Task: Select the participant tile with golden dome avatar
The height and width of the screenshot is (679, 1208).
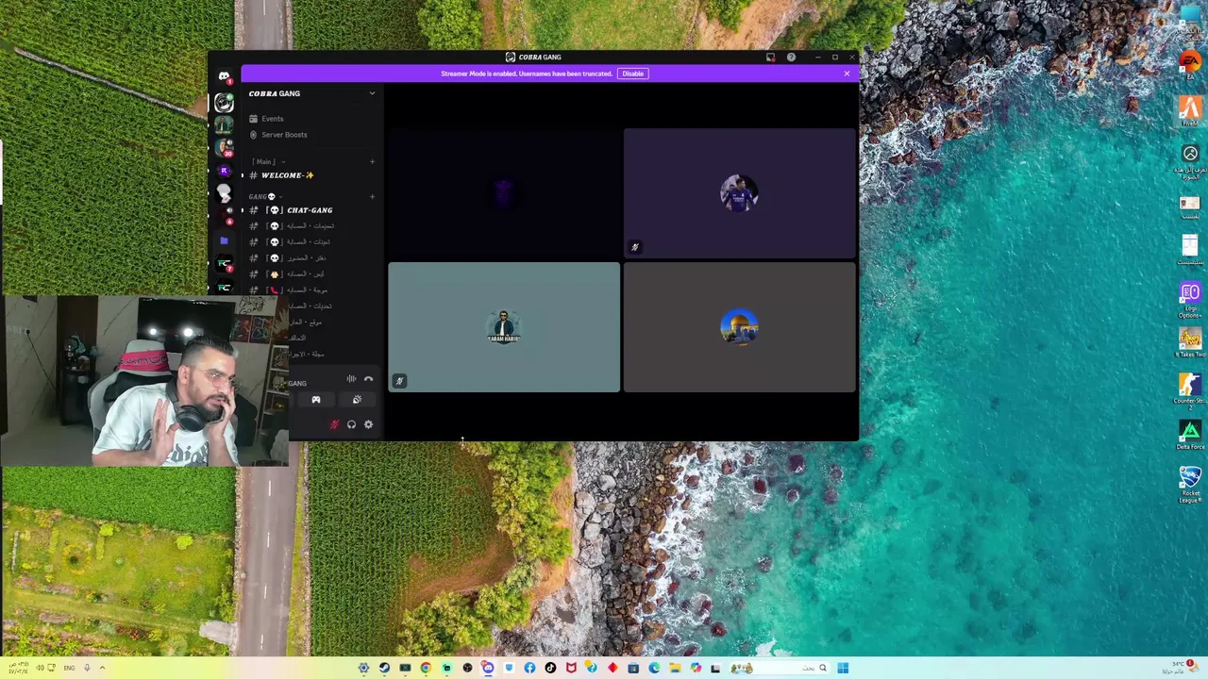Action: (x=739, y=326)
